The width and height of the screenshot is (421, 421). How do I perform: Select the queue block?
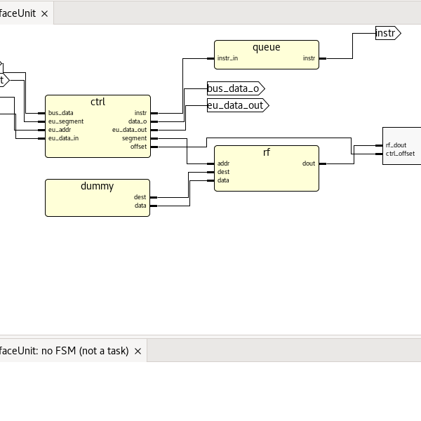tap(266, 48)
